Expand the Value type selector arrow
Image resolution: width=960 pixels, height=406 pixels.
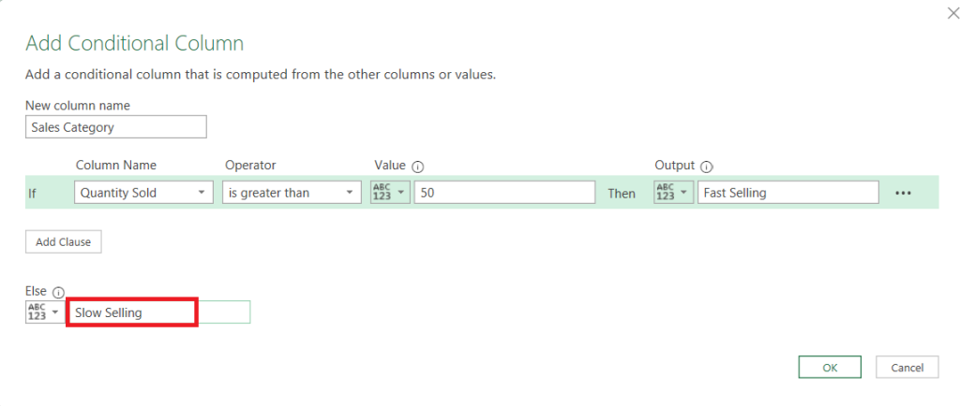pos(401,193)
